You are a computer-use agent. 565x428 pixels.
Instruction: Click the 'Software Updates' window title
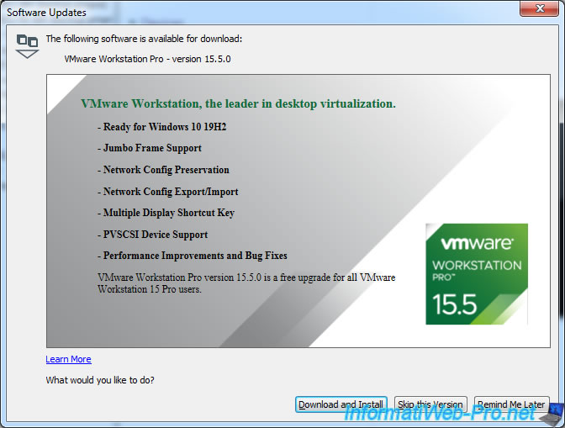coord(46,13)
